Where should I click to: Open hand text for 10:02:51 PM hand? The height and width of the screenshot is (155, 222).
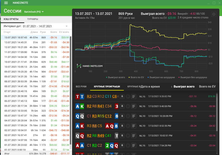tap(134, 136)
